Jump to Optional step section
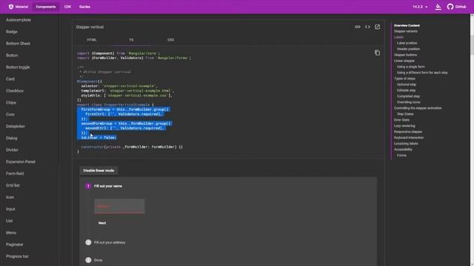This screenshot has width=474, height=266. 407,84
